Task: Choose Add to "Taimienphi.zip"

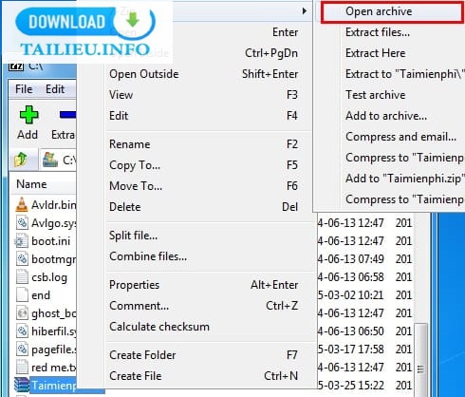Action: point(405,179)
